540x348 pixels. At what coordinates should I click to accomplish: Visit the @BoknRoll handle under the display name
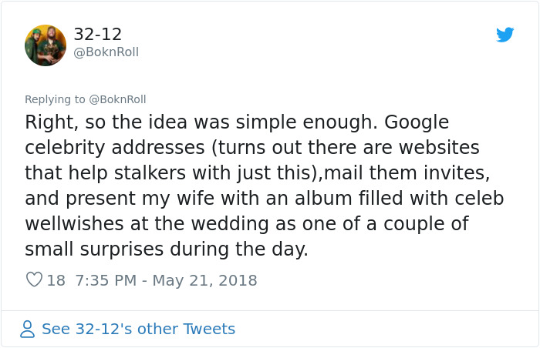[106, 52]
